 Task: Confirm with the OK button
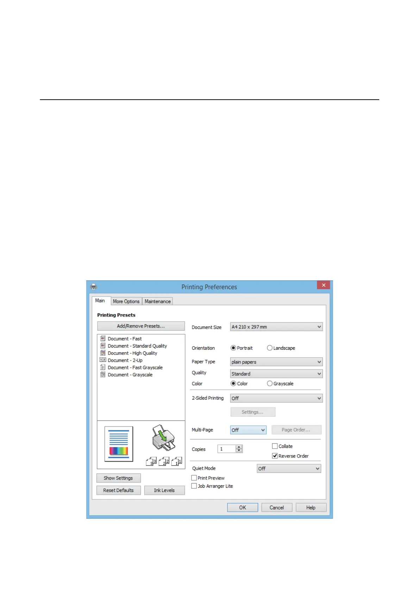coord(243,507)
